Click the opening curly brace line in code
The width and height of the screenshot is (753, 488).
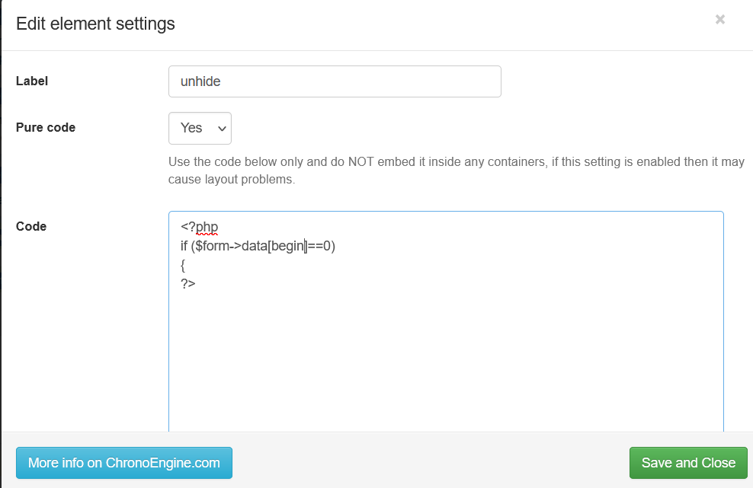(x=184, y=265)
